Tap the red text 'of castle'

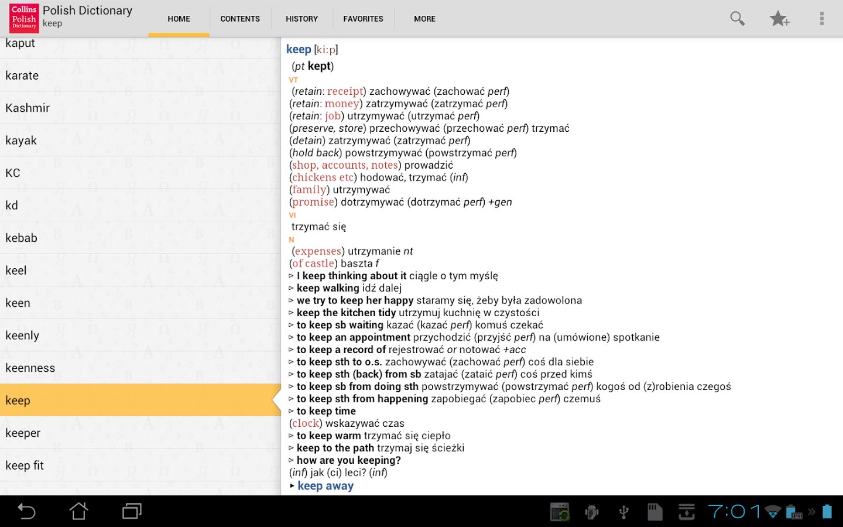[313, 263]
